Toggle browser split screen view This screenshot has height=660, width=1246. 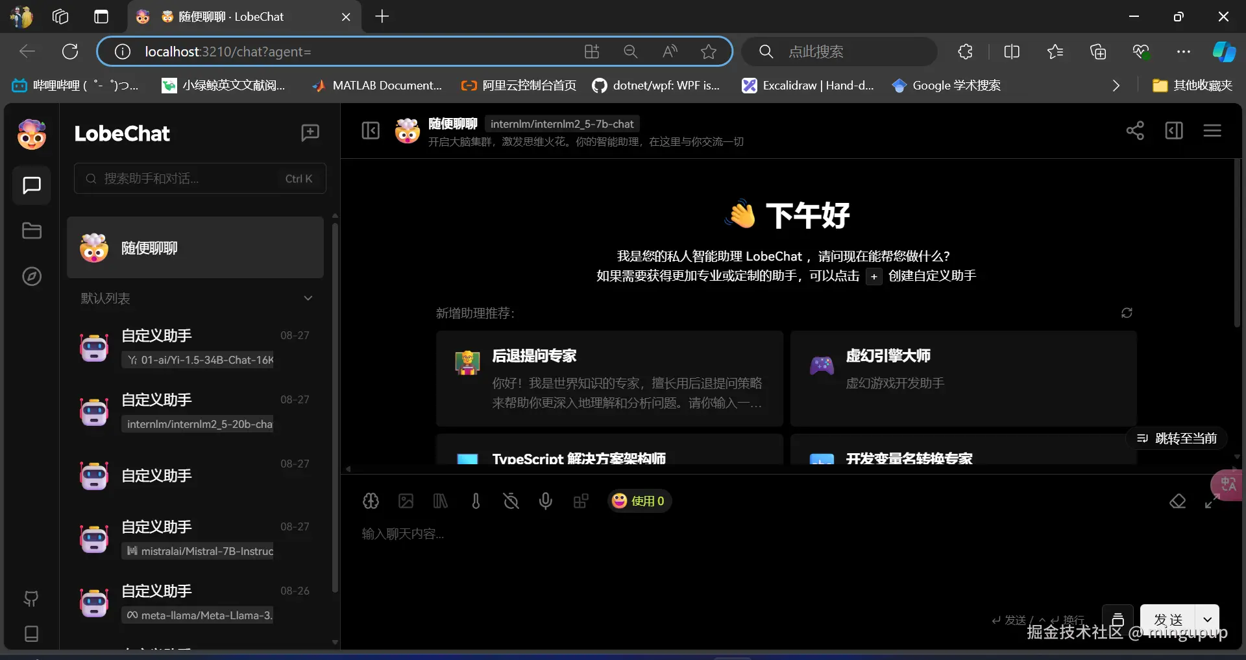[1012, 51]
